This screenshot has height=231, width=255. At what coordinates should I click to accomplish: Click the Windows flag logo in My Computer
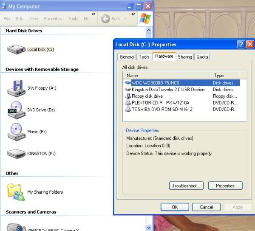(x=145, y=19)
